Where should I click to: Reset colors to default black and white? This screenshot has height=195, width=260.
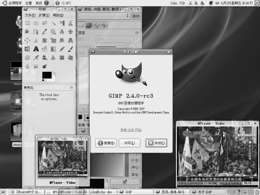tap(44, 81)
